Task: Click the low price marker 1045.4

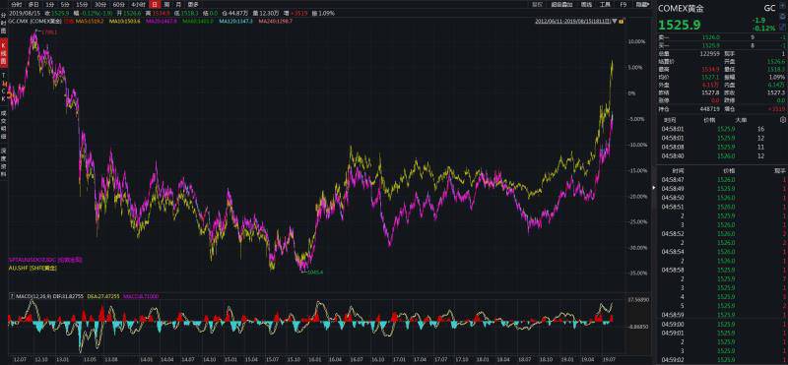Action: [x=315, y=272]
